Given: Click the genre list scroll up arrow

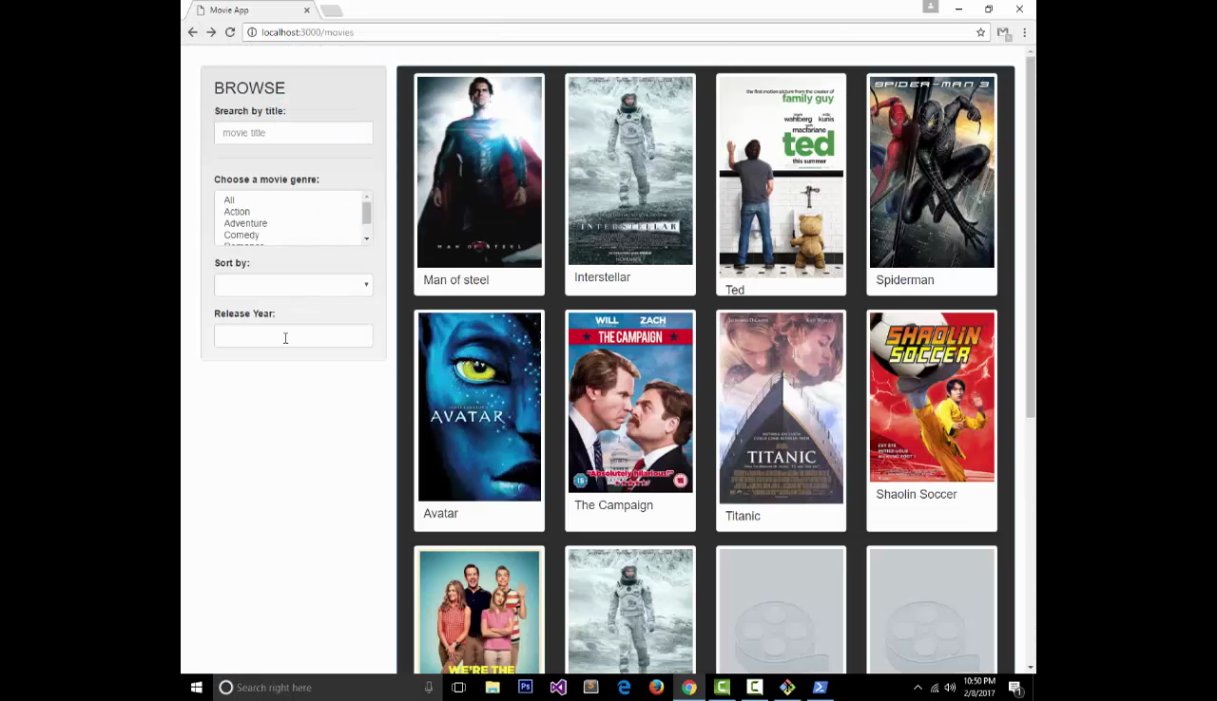Looking at the screenshot, I should (367, 197).
